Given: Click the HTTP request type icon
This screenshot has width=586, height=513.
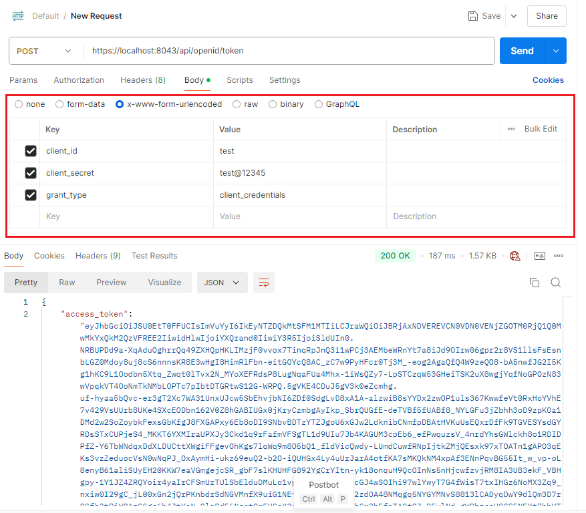Looking at the screenshot, I should tap(17, 16).
